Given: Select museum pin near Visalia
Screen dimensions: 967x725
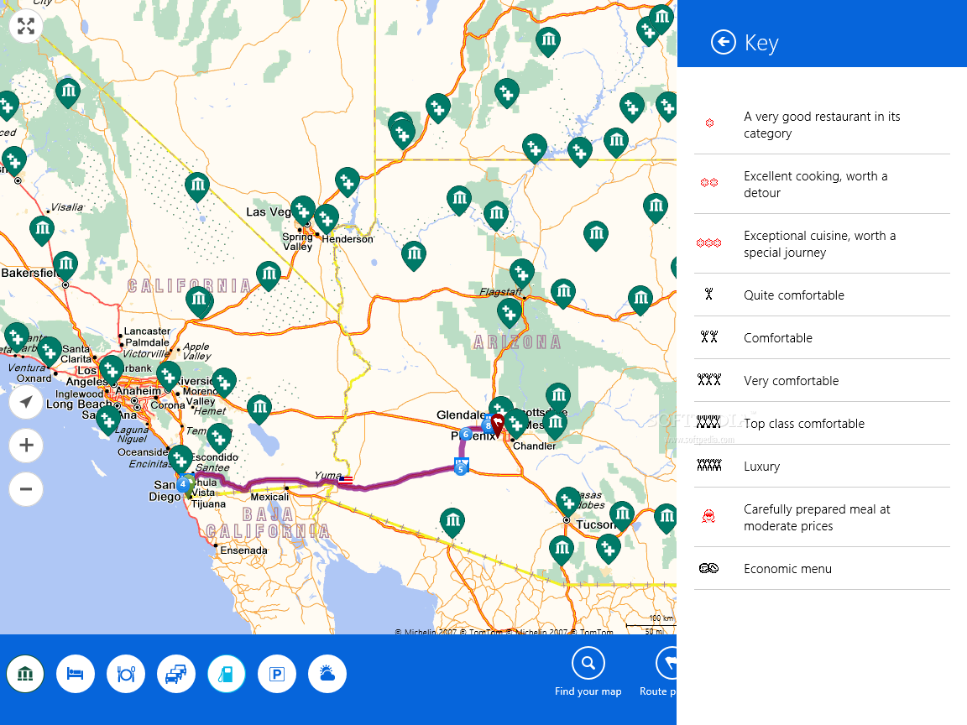Looking at the screenshot, I should (42, 230).
